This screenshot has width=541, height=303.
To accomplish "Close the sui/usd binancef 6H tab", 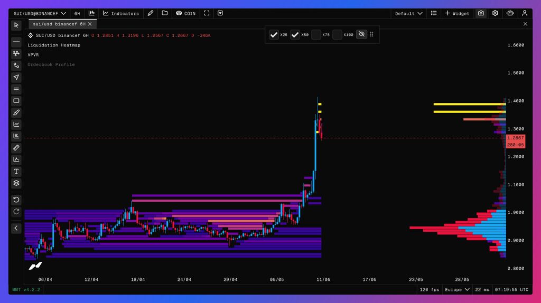I will coord(90,24).
